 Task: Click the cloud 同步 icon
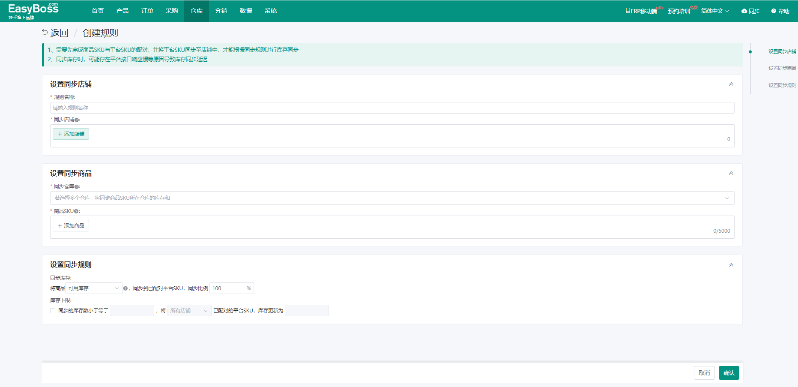tap(744, 11)
